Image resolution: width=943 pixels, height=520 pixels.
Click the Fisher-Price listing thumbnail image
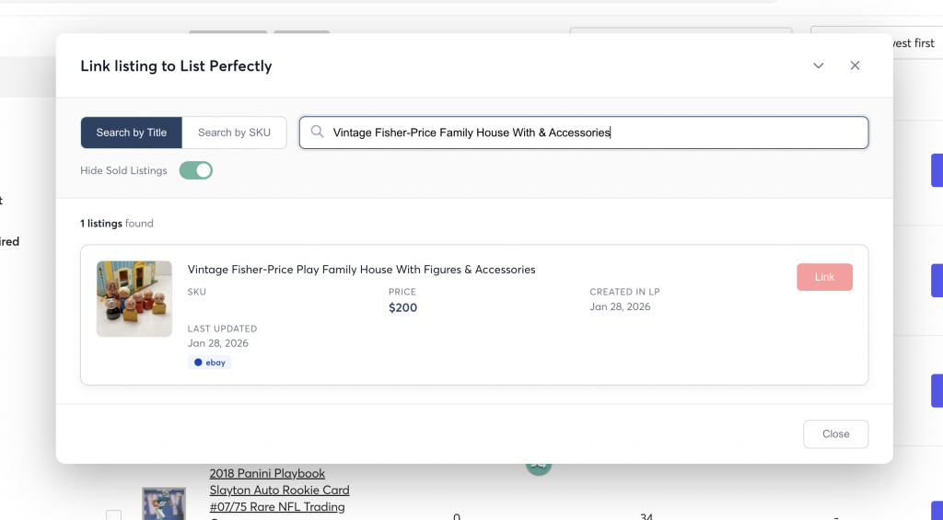point(134,298)
